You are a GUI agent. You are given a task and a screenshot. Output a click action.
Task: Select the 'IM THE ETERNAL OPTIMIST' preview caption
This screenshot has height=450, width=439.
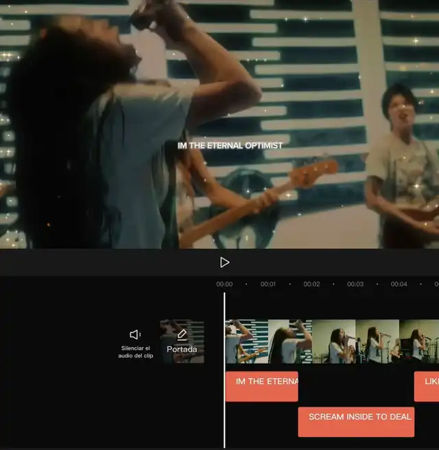[x=230, y=146]
